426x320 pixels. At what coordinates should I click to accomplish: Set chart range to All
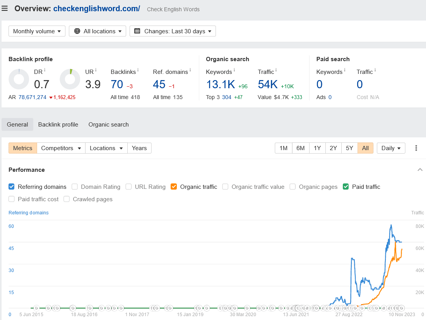click(365, 148)
